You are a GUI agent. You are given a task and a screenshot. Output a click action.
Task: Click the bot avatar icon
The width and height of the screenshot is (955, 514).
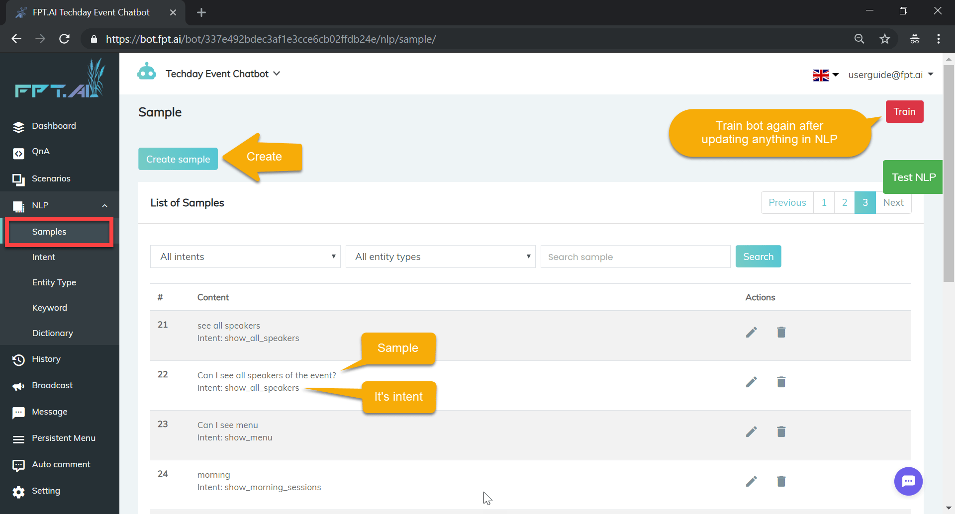[x=147, y=72]
